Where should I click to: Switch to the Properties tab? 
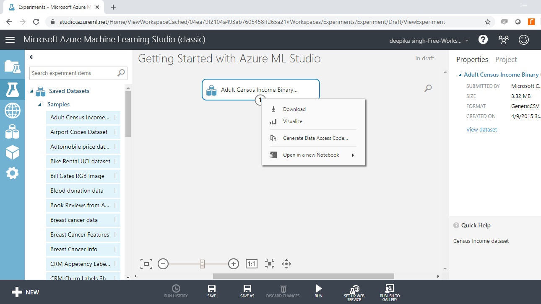[x=472, y=59]
